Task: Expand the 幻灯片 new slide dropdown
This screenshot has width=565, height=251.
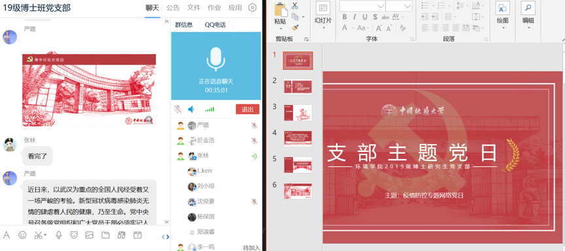Action: coord(323,27)
